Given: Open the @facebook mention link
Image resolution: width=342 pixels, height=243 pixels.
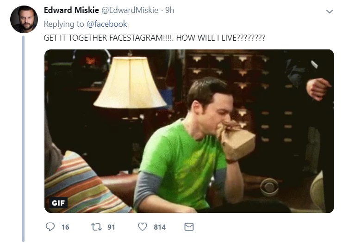Looking at the screenshot, I should pos(107,24).
